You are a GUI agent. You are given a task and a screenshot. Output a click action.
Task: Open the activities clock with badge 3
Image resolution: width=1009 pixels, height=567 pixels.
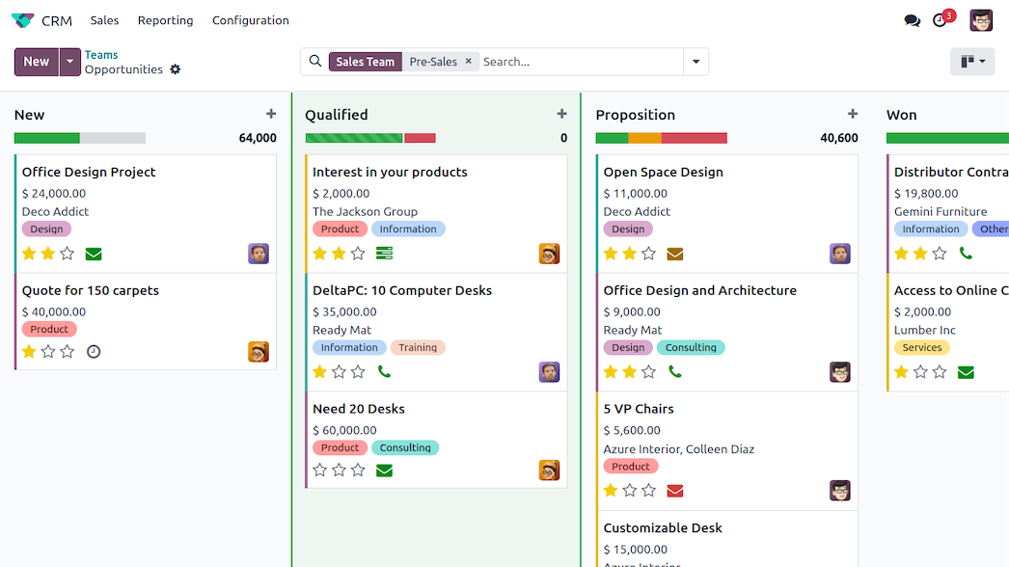tap(941, 20)
